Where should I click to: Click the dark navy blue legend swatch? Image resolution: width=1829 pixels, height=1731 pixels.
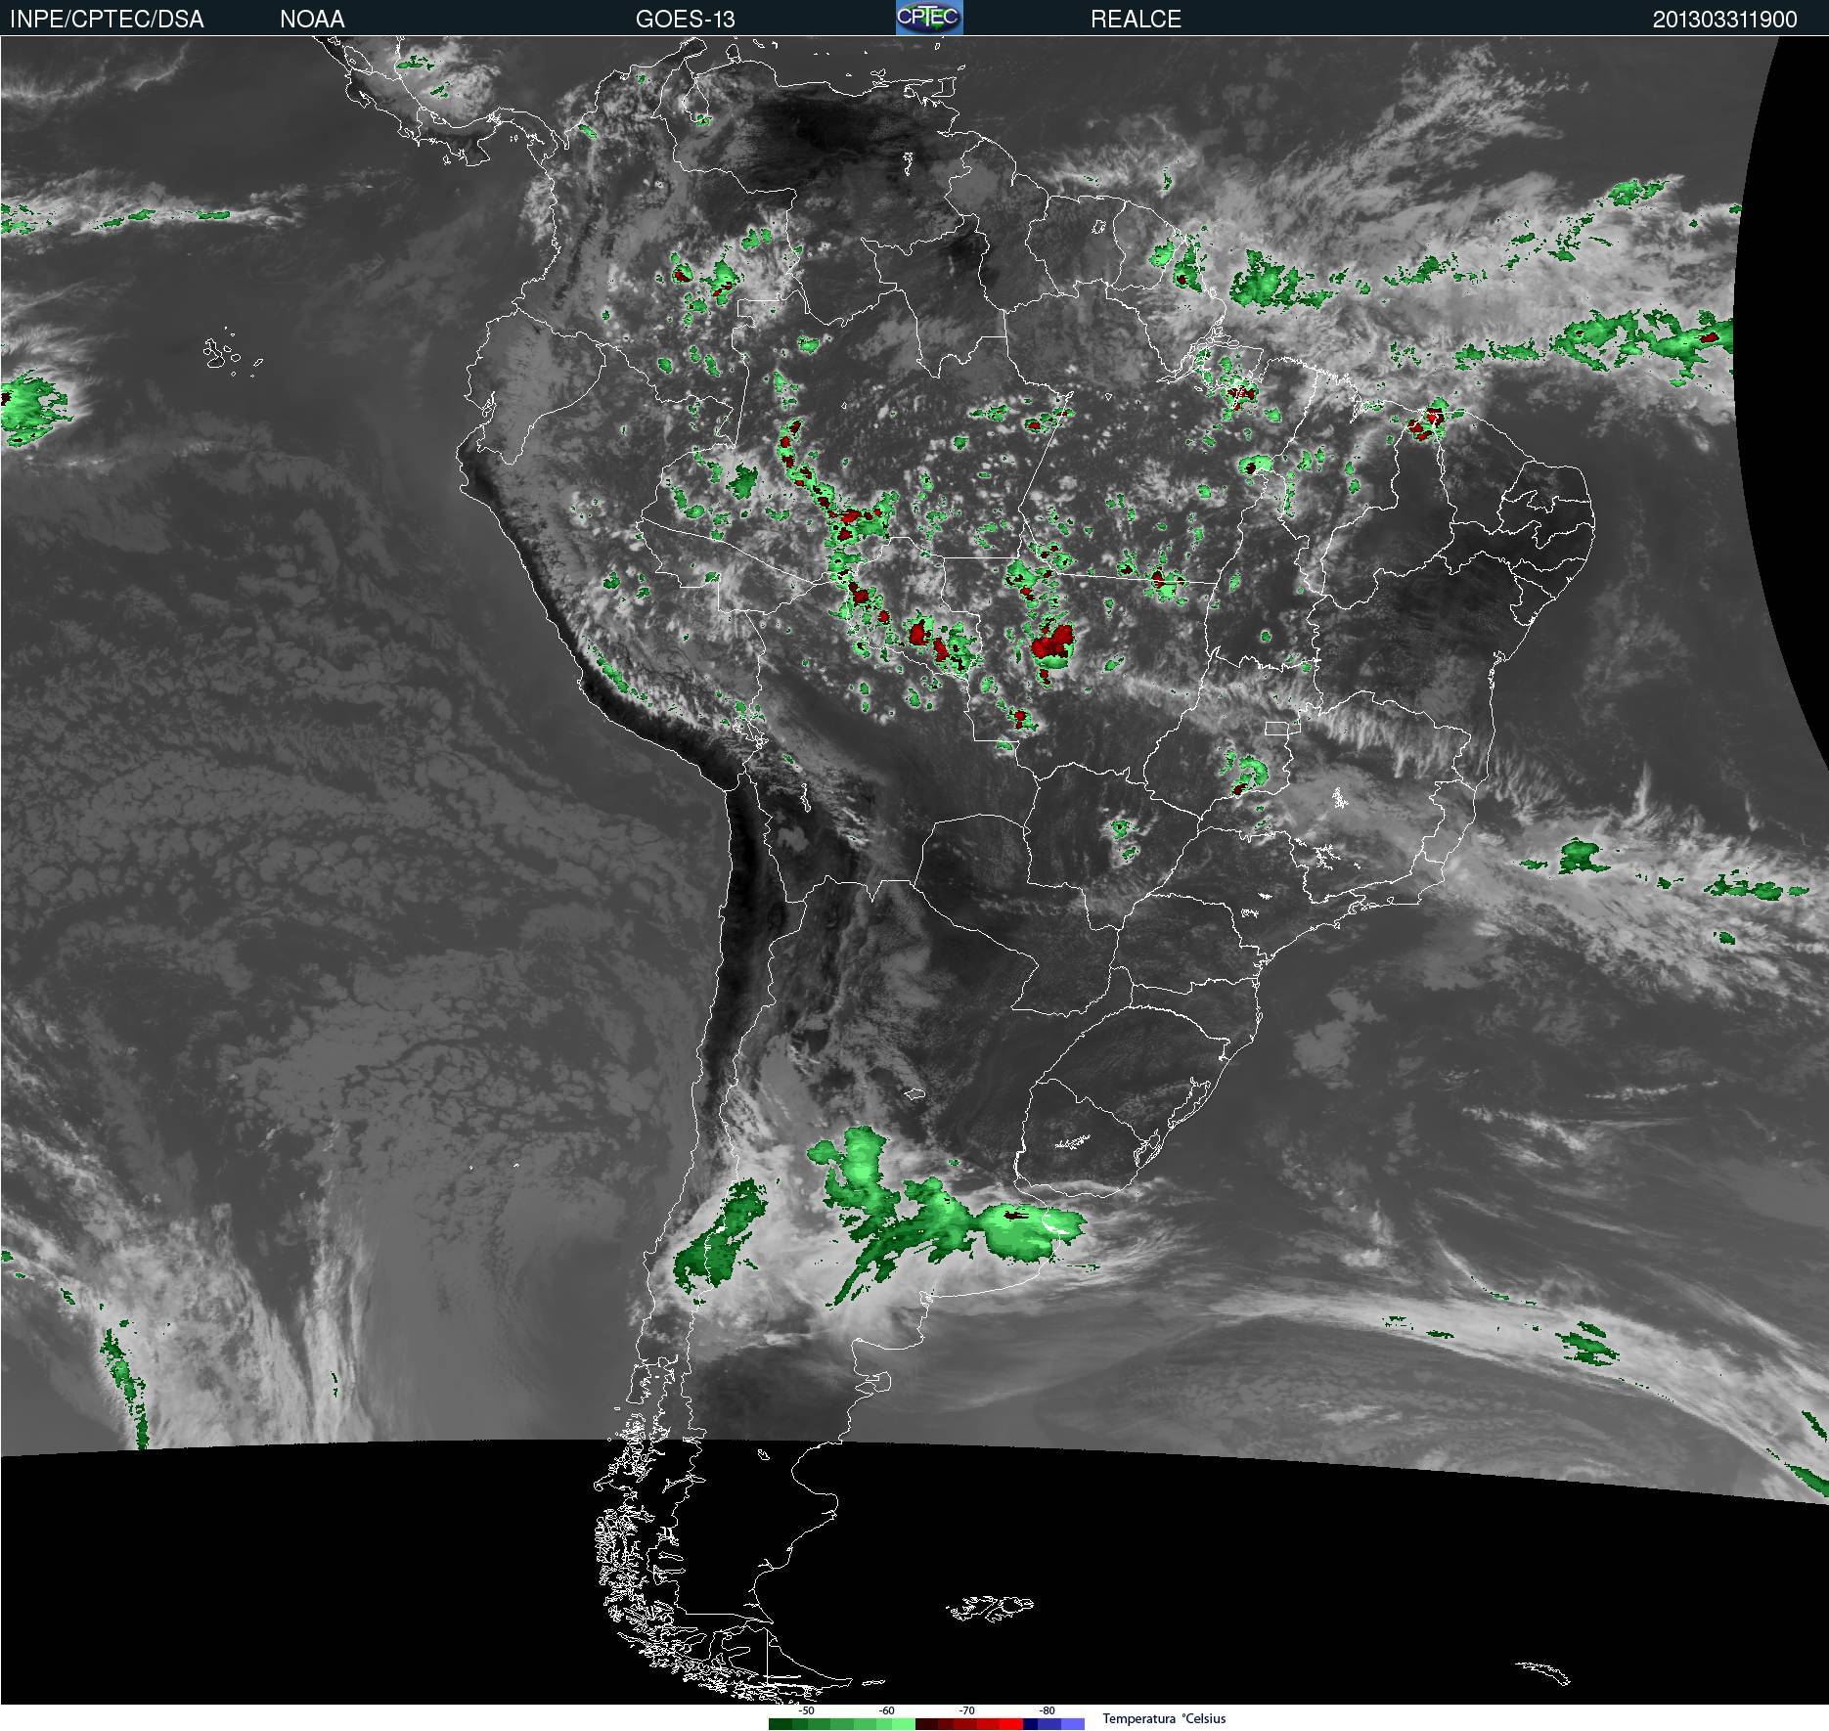(x=1031, y=1723)
